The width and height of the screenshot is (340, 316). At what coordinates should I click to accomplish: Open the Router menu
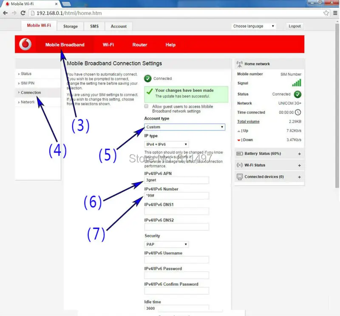coord(140,45)
